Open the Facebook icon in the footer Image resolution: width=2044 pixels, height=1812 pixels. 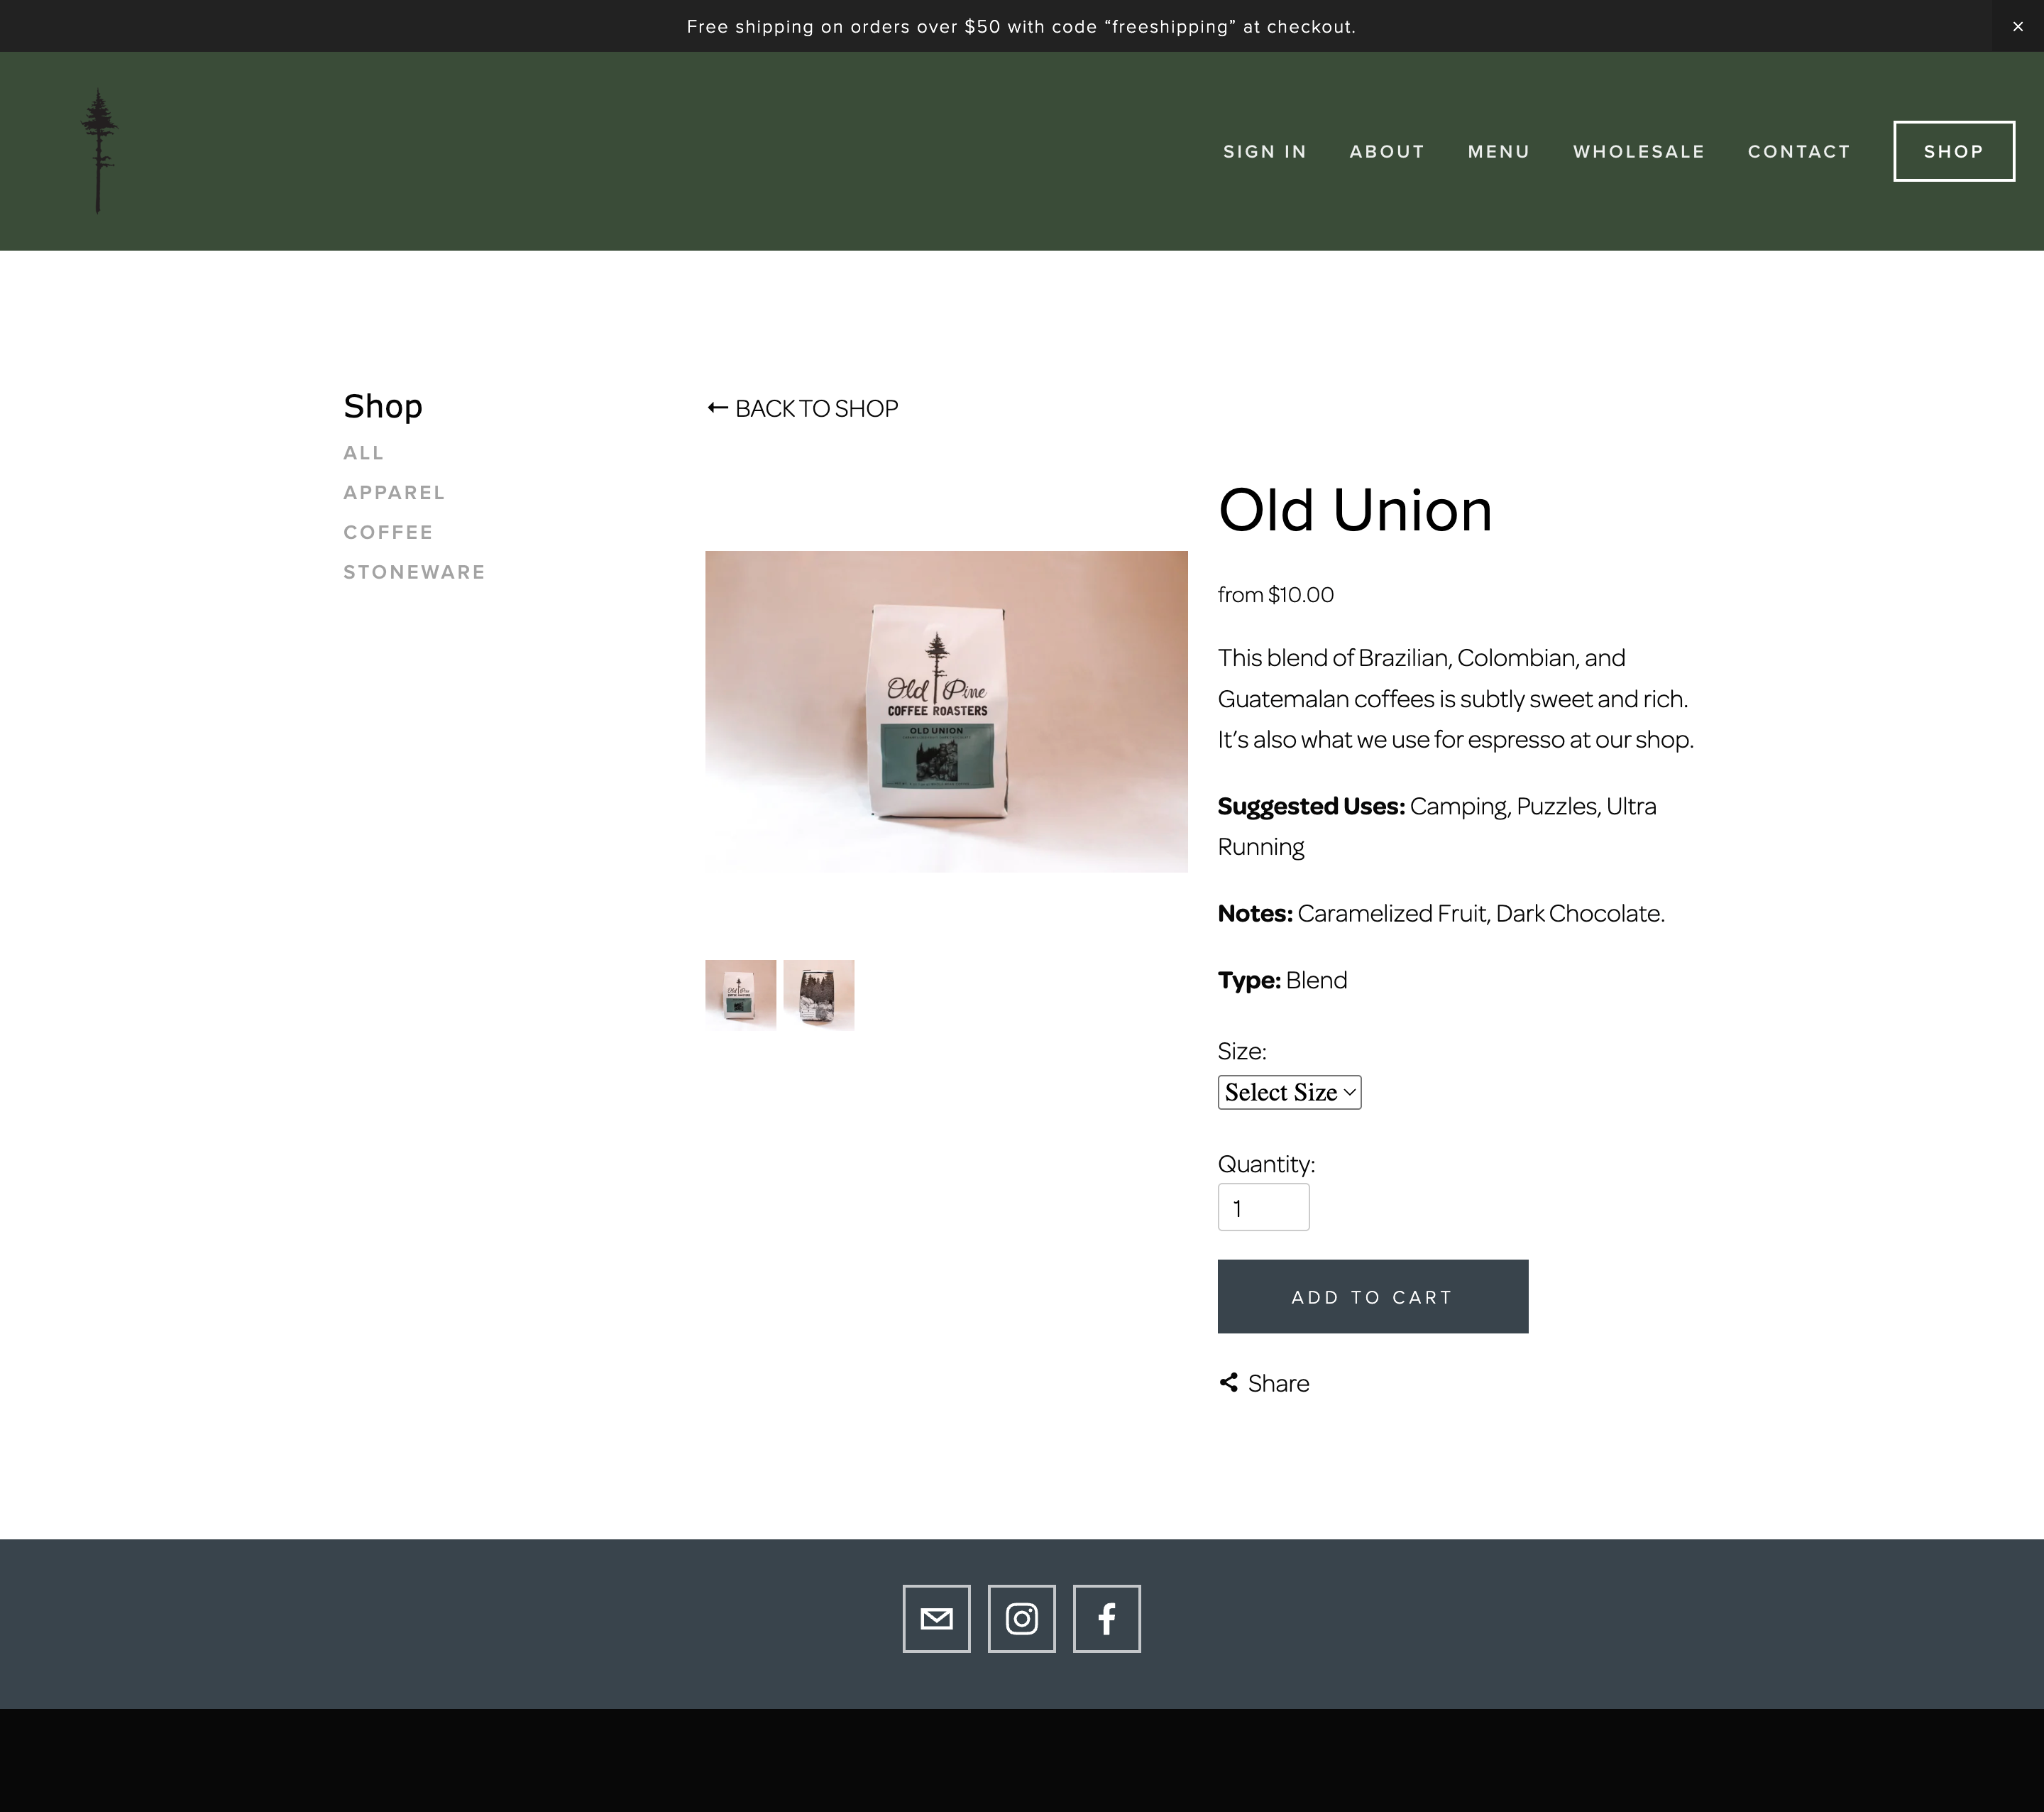coord(1106,1618)
